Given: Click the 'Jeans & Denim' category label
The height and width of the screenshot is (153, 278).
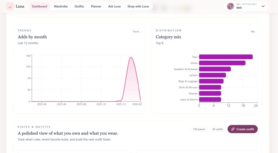Looking at the screenshot, I should click(x=189, y=100).
